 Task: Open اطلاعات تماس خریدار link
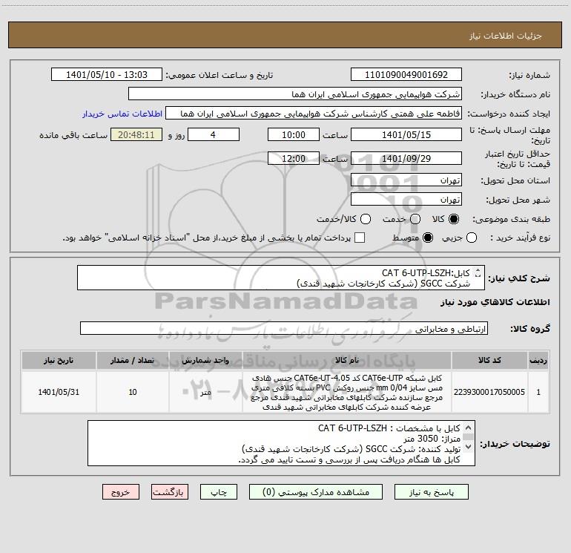[122, 114]
